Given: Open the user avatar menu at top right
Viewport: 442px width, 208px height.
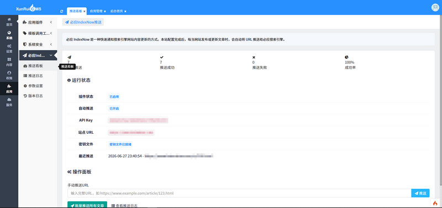Looking at the screenshot, I should [x=435, y=8].
